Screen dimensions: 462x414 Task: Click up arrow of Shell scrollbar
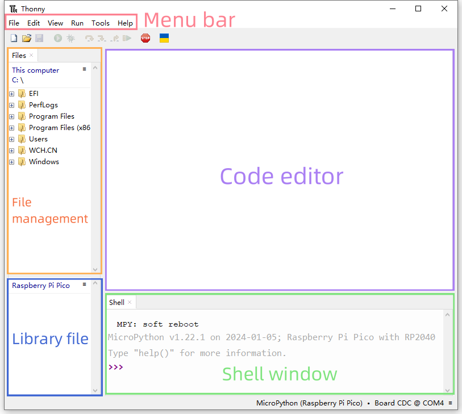click(x=448, y=315)
